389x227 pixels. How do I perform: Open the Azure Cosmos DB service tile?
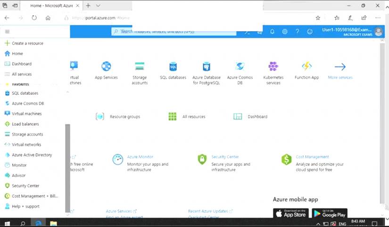(x=240, y=73)
